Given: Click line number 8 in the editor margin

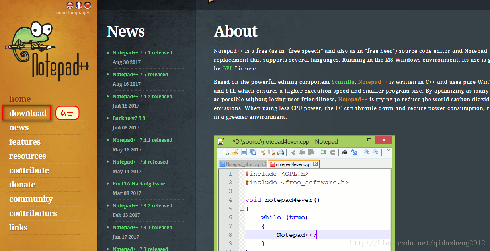Looking at the screenshot, I should (x=230, y=235).
